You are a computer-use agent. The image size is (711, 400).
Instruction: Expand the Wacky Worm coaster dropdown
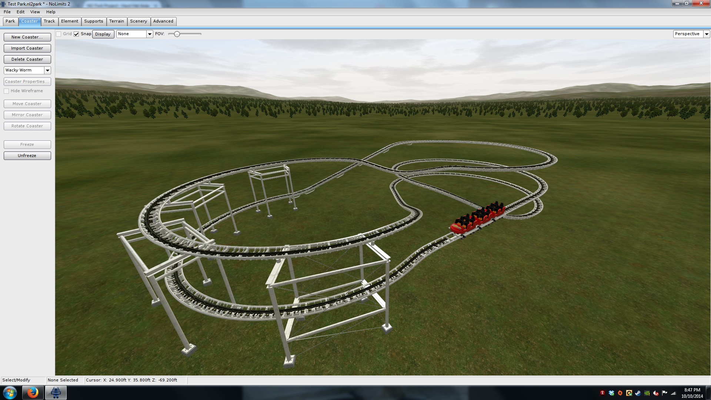[47, 70]
